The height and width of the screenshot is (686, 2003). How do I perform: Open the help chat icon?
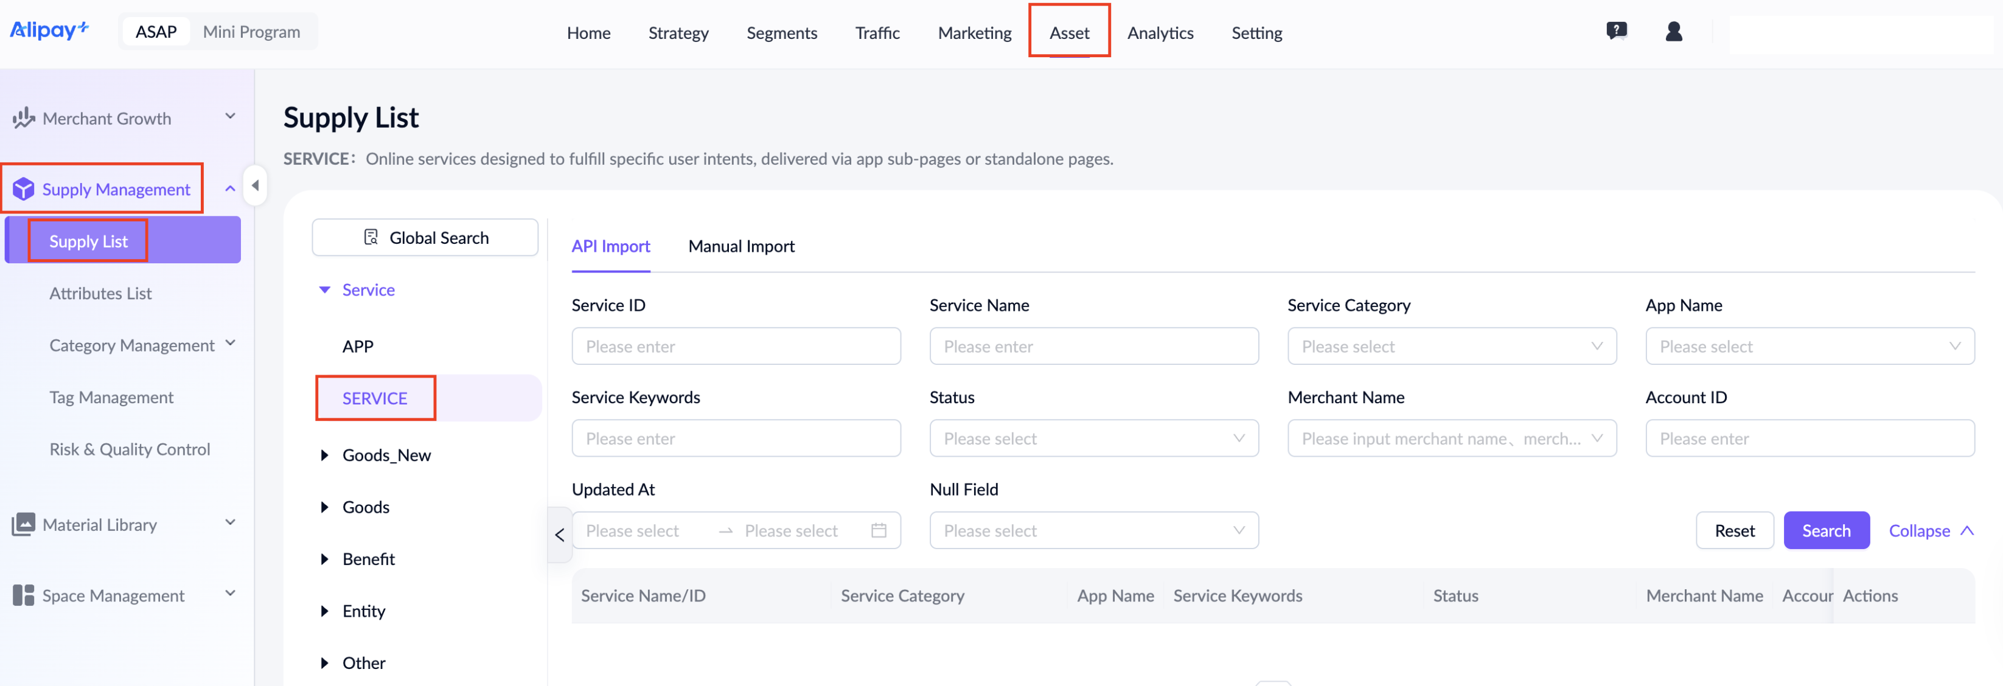click(x=1617, y=31)
